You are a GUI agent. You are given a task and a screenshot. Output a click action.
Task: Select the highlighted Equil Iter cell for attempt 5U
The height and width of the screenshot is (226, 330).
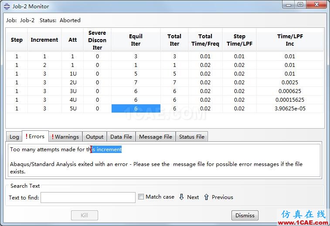click(x=136, y=109)
